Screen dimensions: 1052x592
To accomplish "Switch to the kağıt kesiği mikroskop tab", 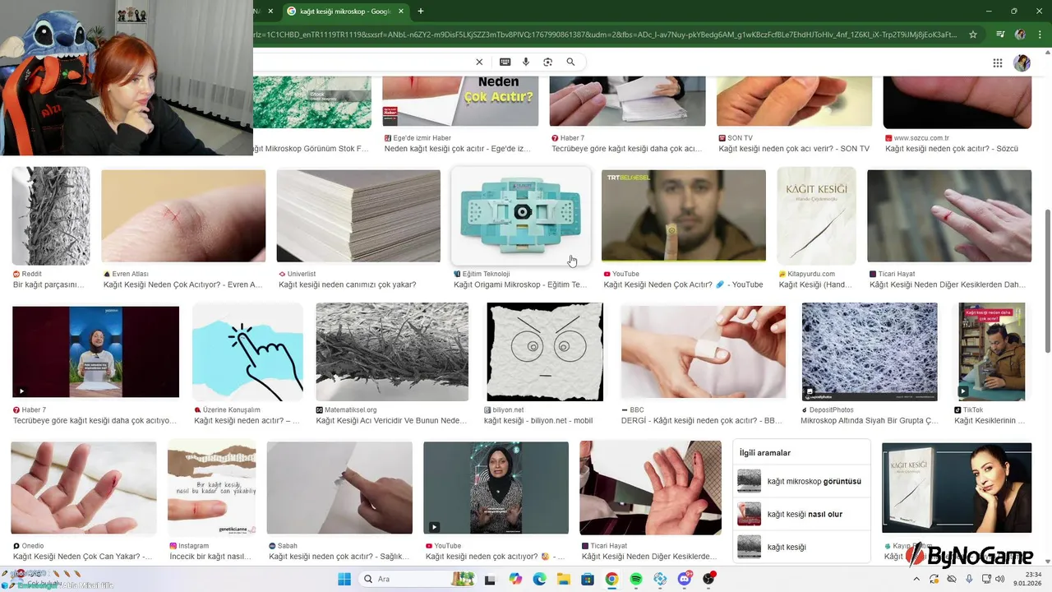I will pos(345,12).
